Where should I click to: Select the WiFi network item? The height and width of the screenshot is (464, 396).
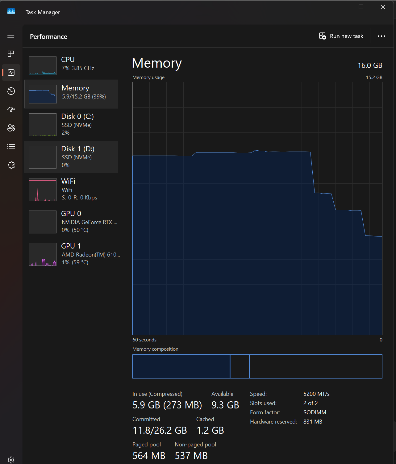click(x=71, y=189)
